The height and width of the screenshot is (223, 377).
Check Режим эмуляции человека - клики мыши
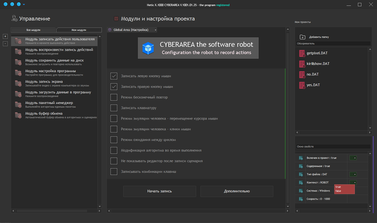click(114, 129)
